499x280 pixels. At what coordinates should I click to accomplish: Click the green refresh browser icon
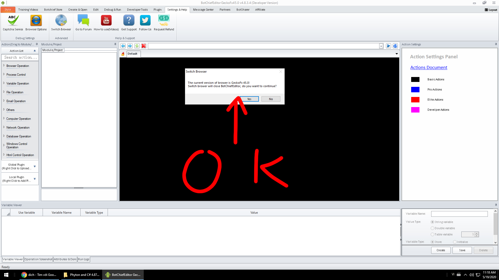point(137,46)
